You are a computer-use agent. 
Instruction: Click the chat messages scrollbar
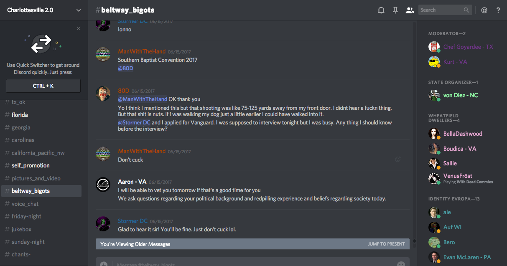[414, 125]
